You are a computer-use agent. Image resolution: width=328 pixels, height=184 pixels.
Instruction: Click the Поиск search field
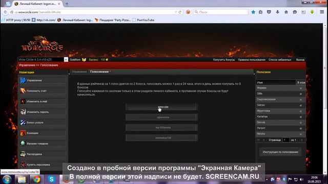pyautogui.click(x=221, y=12)
